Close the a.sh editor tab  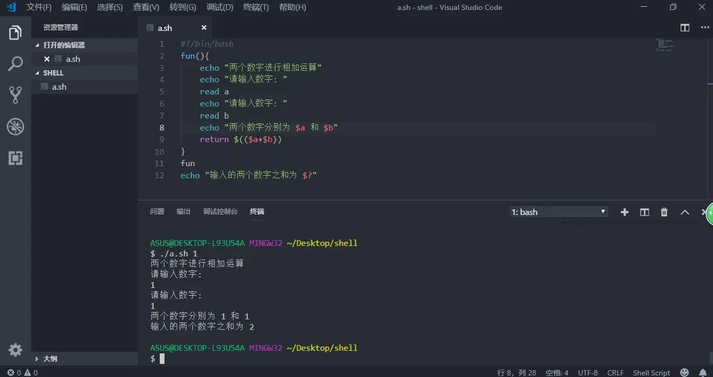(204, 28)
